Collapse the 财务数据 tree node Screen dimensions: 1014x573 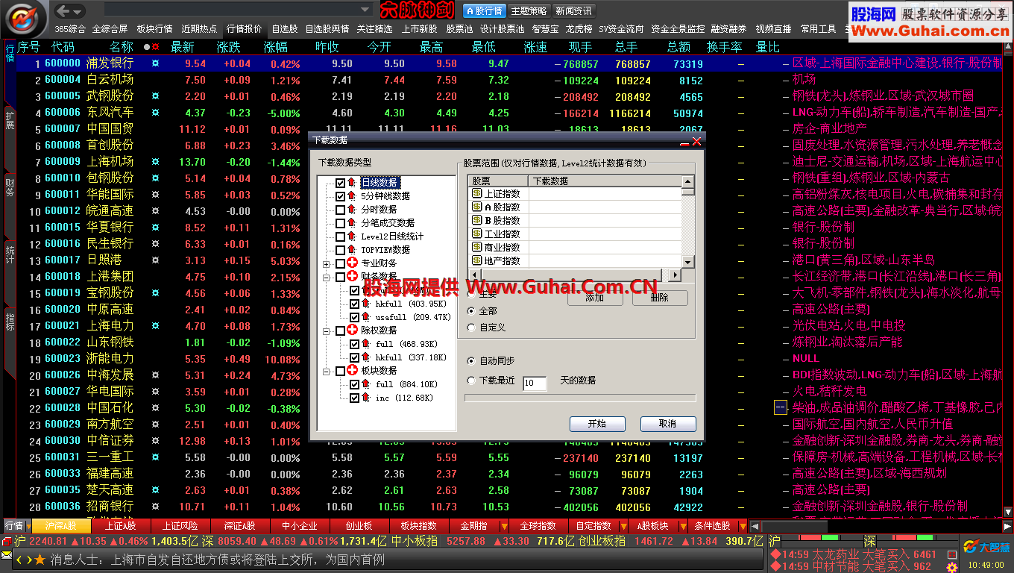(327, 278)
